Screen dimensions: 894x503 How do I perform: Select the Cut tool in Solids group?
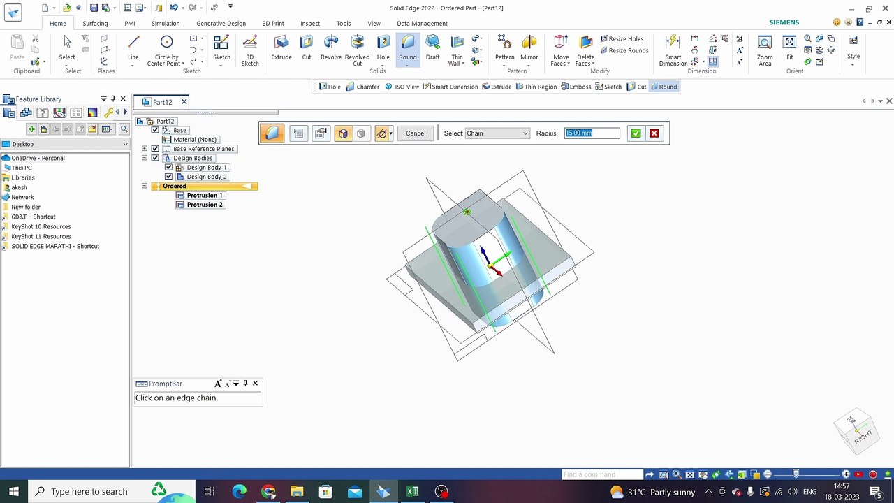point(307,48)
